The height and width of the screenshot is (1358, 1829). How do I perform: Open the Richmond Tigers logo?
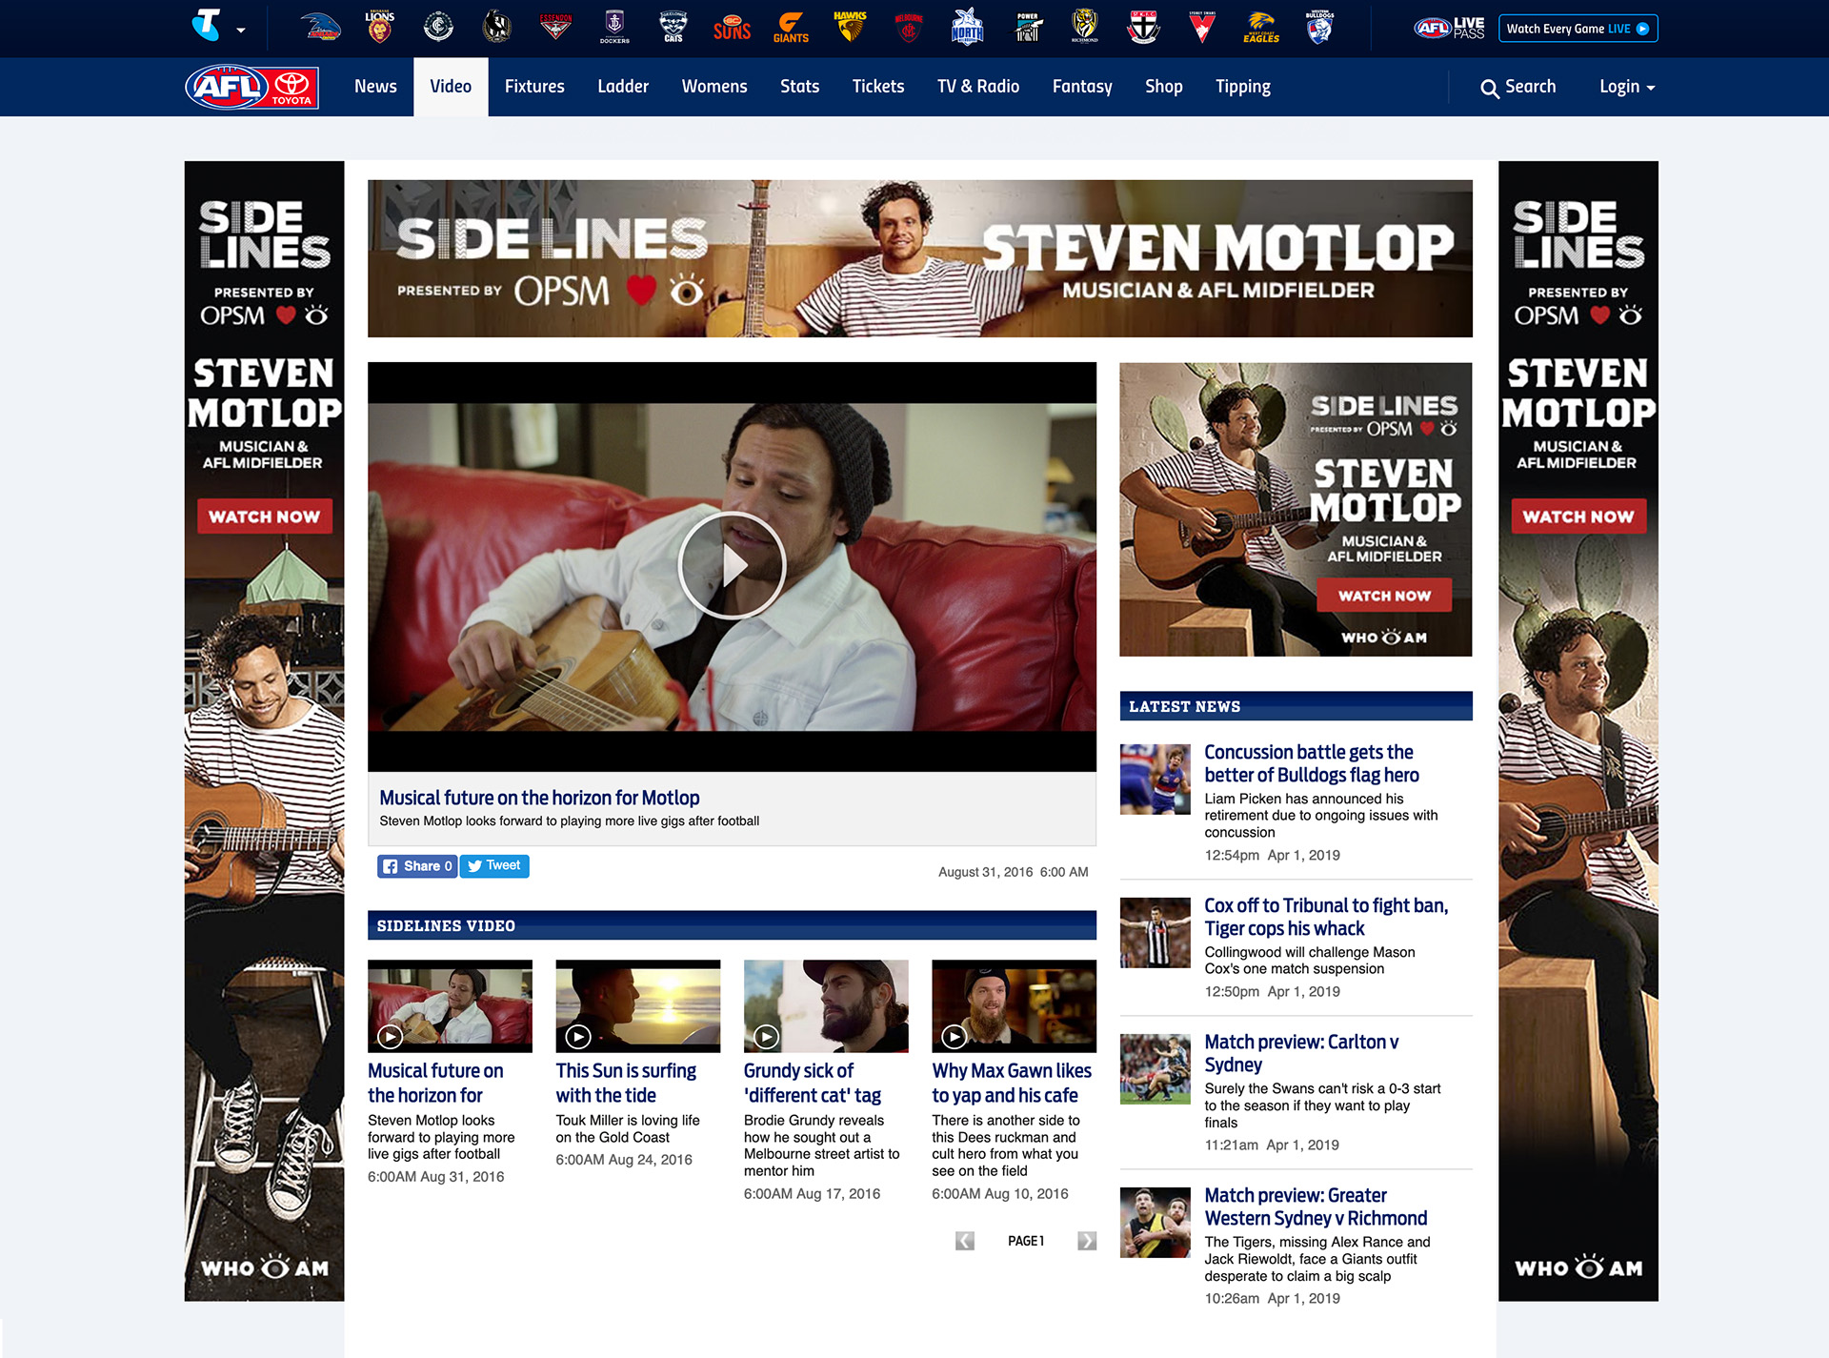coord(1085,27)
